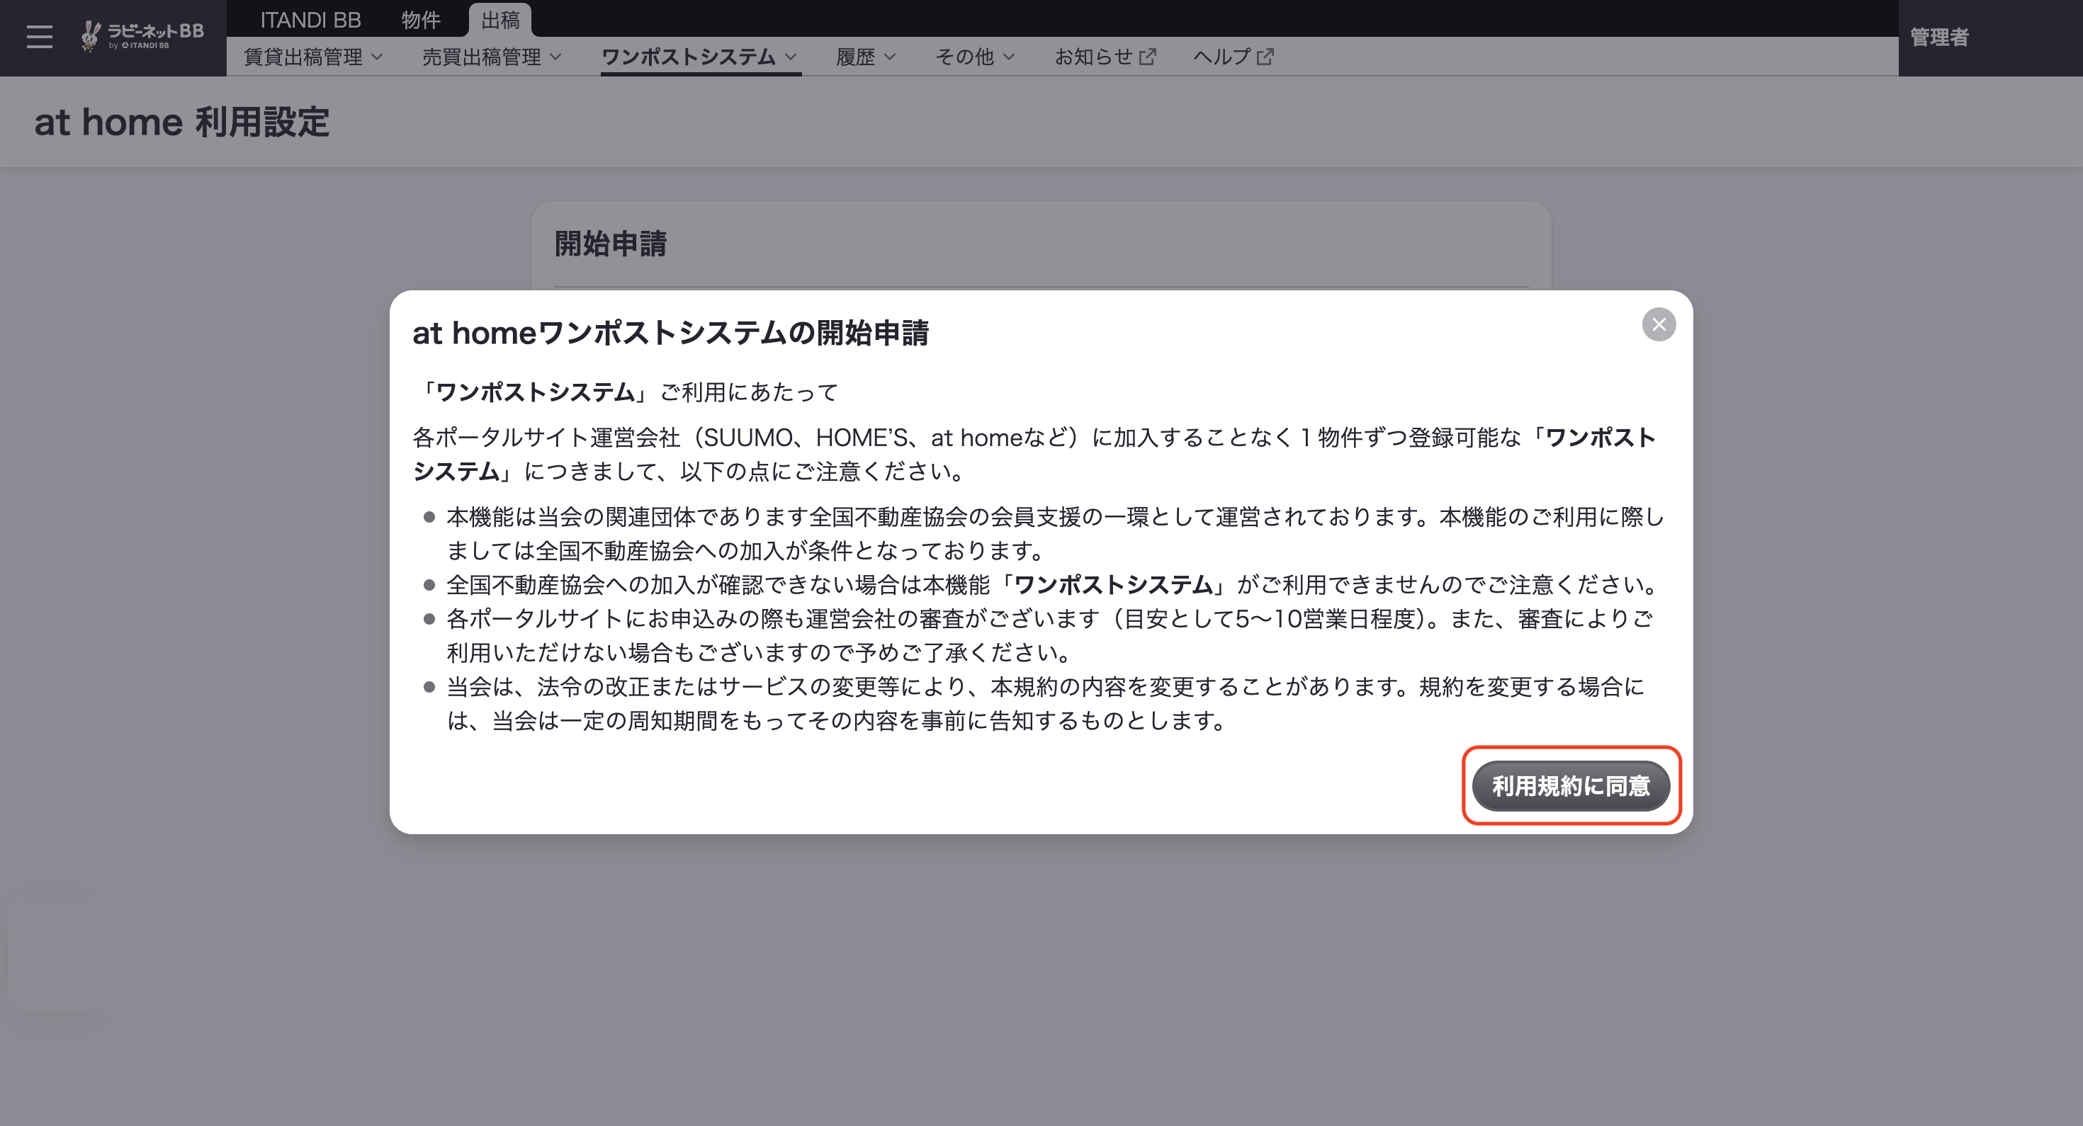Image resolution: width=2083 pixels, height=1126 pixels.
Task: Click bullet starting 本機能は当会の関連団体
Action: click(x=1054, y=533)
